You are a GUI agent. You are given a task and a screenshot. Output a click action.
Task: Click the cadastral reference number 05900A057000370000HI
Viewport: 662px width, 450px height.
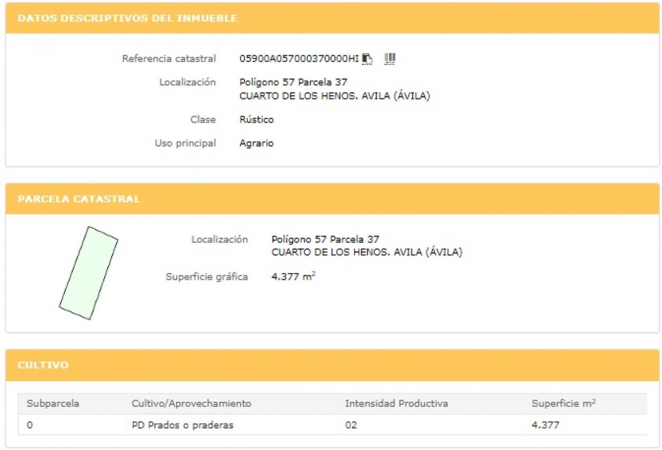[x=299, y=58]
